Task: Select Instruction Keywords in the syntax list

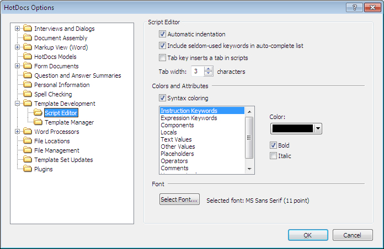Action: (x=202, y=111)
